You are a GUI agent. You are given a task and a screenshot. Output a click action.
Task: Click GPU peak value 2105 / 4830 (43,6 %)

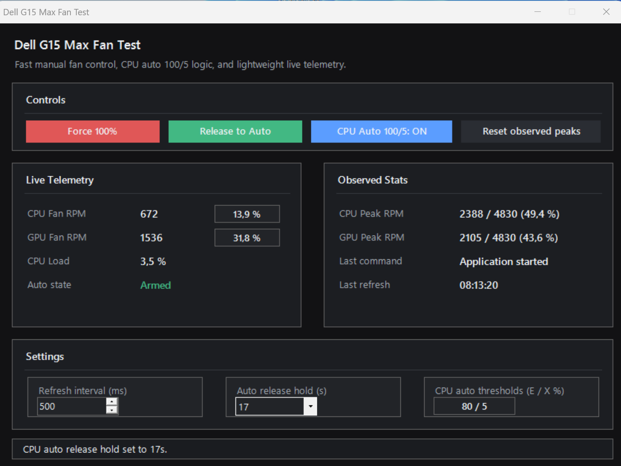[509, 238]
